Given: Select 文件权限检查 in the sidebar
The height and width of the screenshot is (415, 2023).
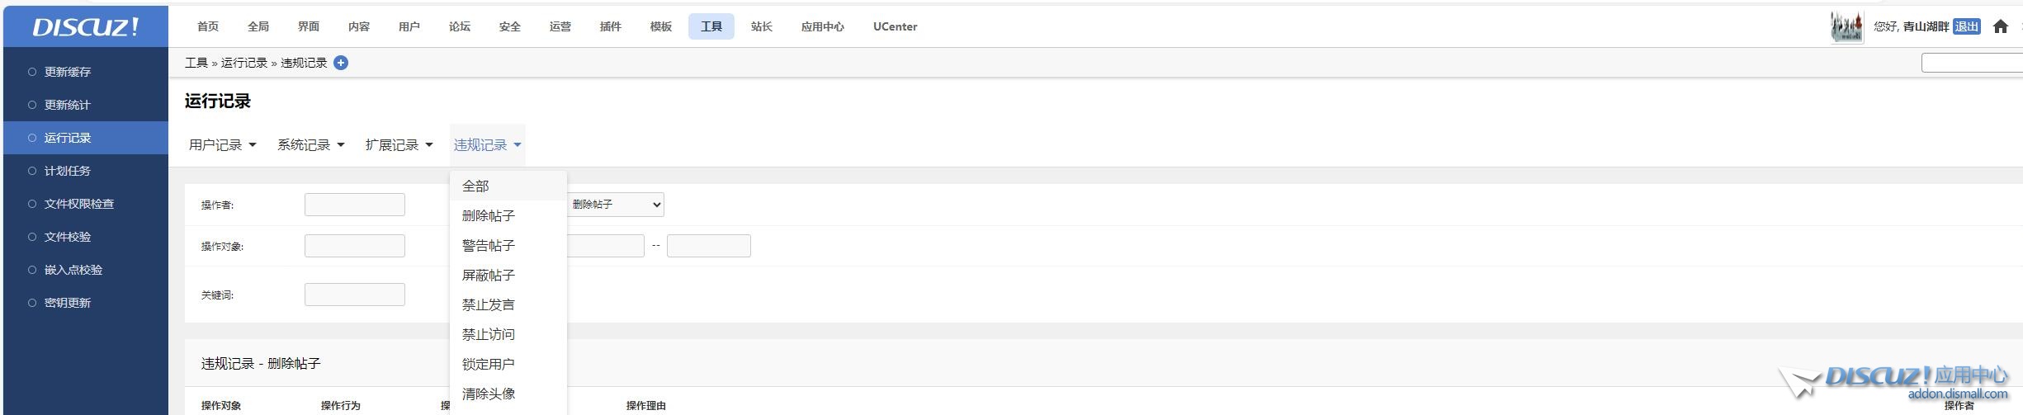Looking at the screenshot, I should 79,204.
